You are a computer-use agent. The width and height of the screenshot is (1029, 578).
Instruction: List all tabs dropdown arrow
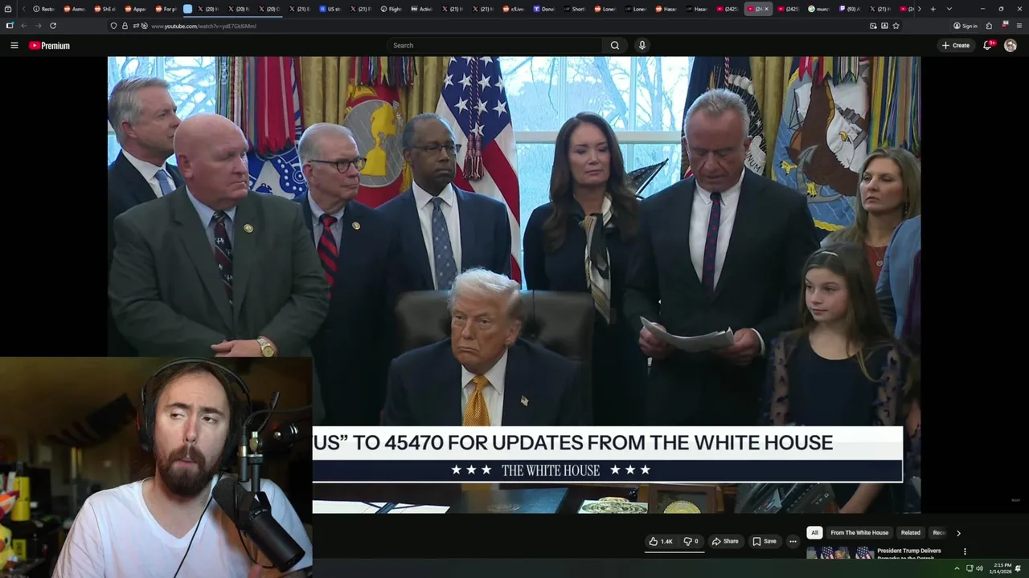(x=949, y=9)
